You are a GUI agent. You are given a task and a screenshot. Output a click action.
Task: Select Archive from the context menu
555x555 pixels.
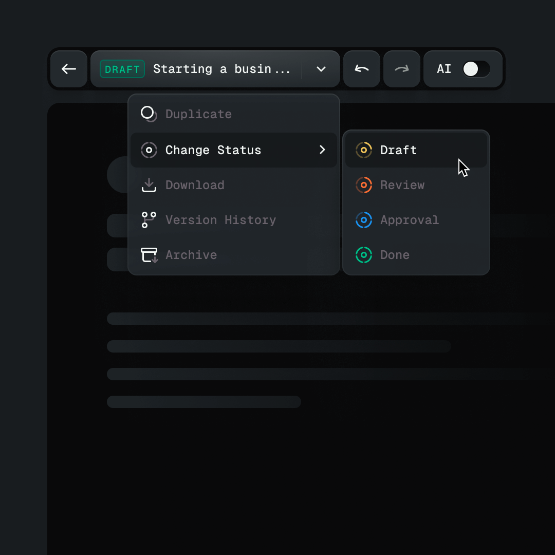coord(191,255)
